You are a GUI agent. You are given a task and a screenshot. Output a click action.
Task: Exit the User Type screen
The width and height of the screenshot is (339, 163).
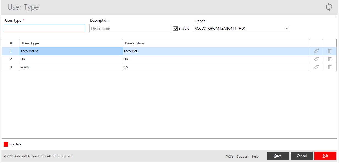tap(325, 156)
